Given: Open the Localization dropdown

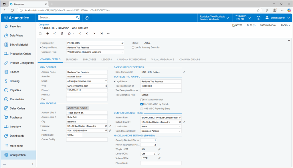Looking at the screenshot, I should pos(180,127).
